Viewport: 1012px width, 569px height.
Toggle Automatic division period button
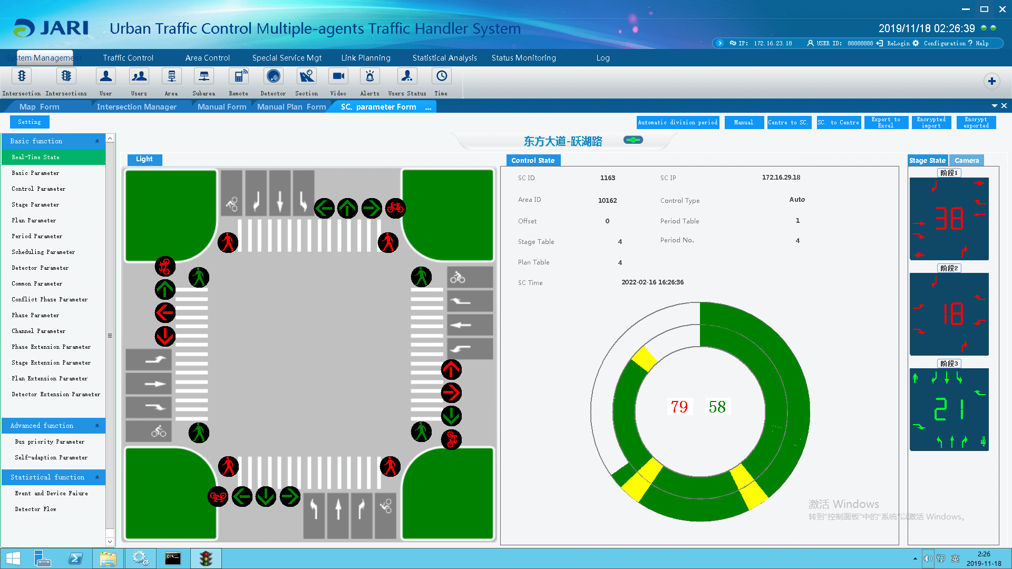[x=678, y=123]
